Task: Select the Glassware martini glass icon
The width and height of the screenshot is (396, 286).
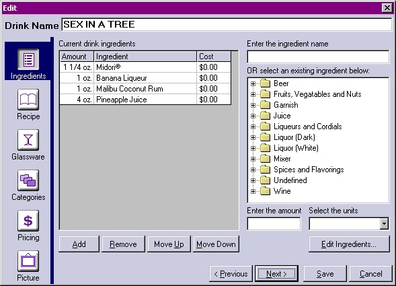Action: [x=28, y=140]
